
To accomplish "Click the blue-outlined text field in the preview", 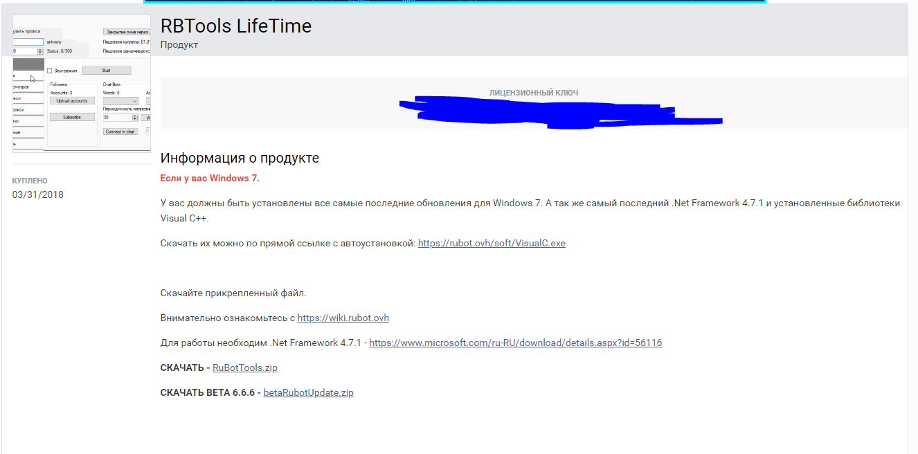I will click(x=28, y=42).
